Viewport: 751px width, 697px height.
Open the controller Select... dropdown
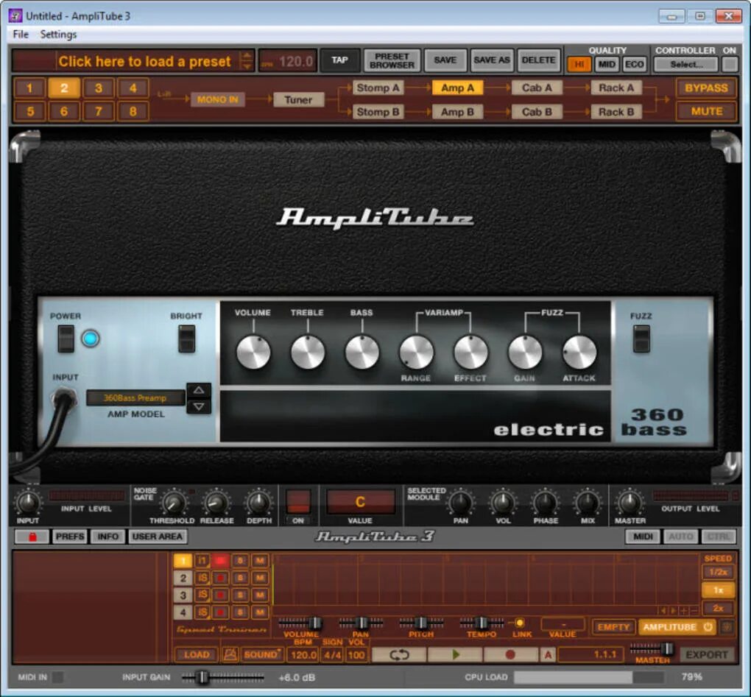point(686,64)
